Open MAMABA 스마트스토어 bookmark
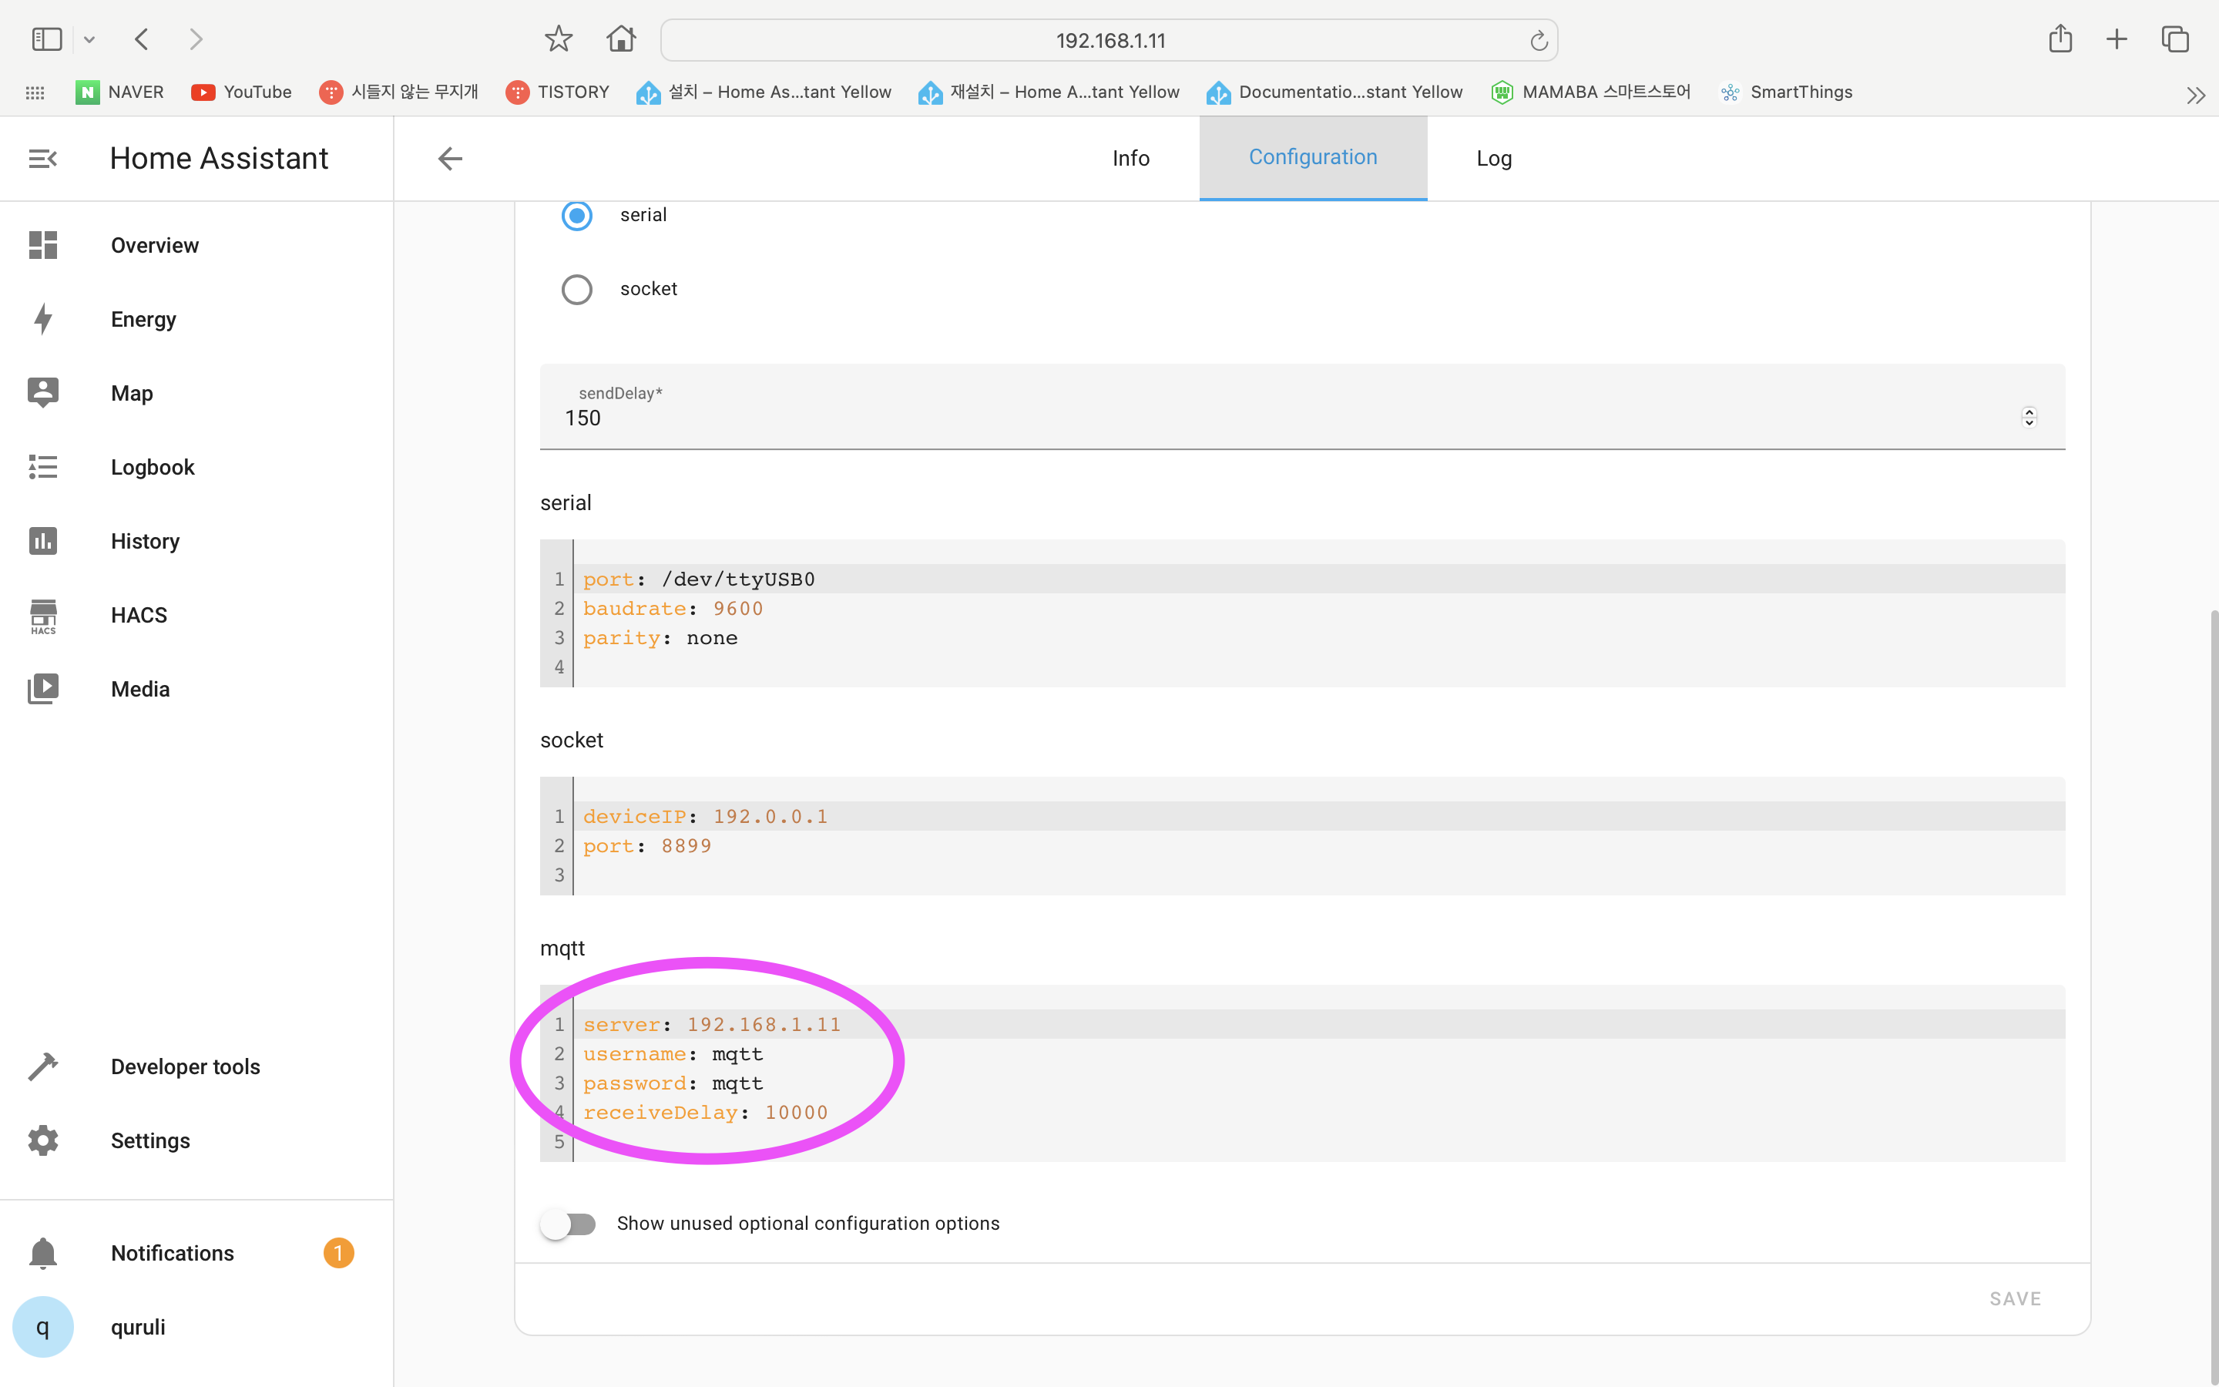The image size is (2219, 1387). click(1590, 92)
